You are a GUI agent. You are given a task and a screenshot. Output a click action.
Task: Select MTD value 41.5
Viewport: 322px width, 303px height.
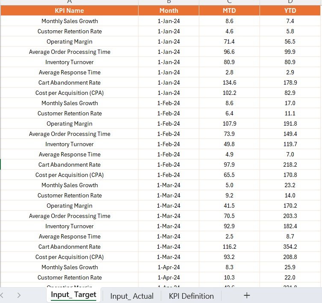click(x=229, y=206)
